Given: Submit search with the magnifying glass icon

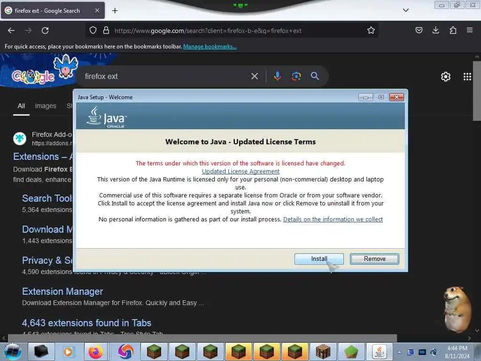Looking at the screenshot, I should tap(315, 76).
